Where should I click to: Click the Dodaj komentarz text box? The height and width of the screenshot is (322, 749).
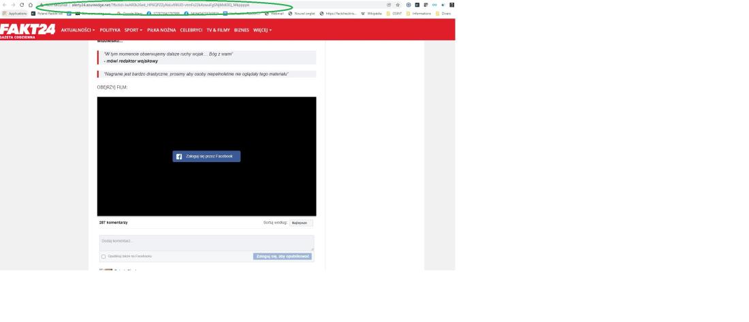(x=206, y=243)
